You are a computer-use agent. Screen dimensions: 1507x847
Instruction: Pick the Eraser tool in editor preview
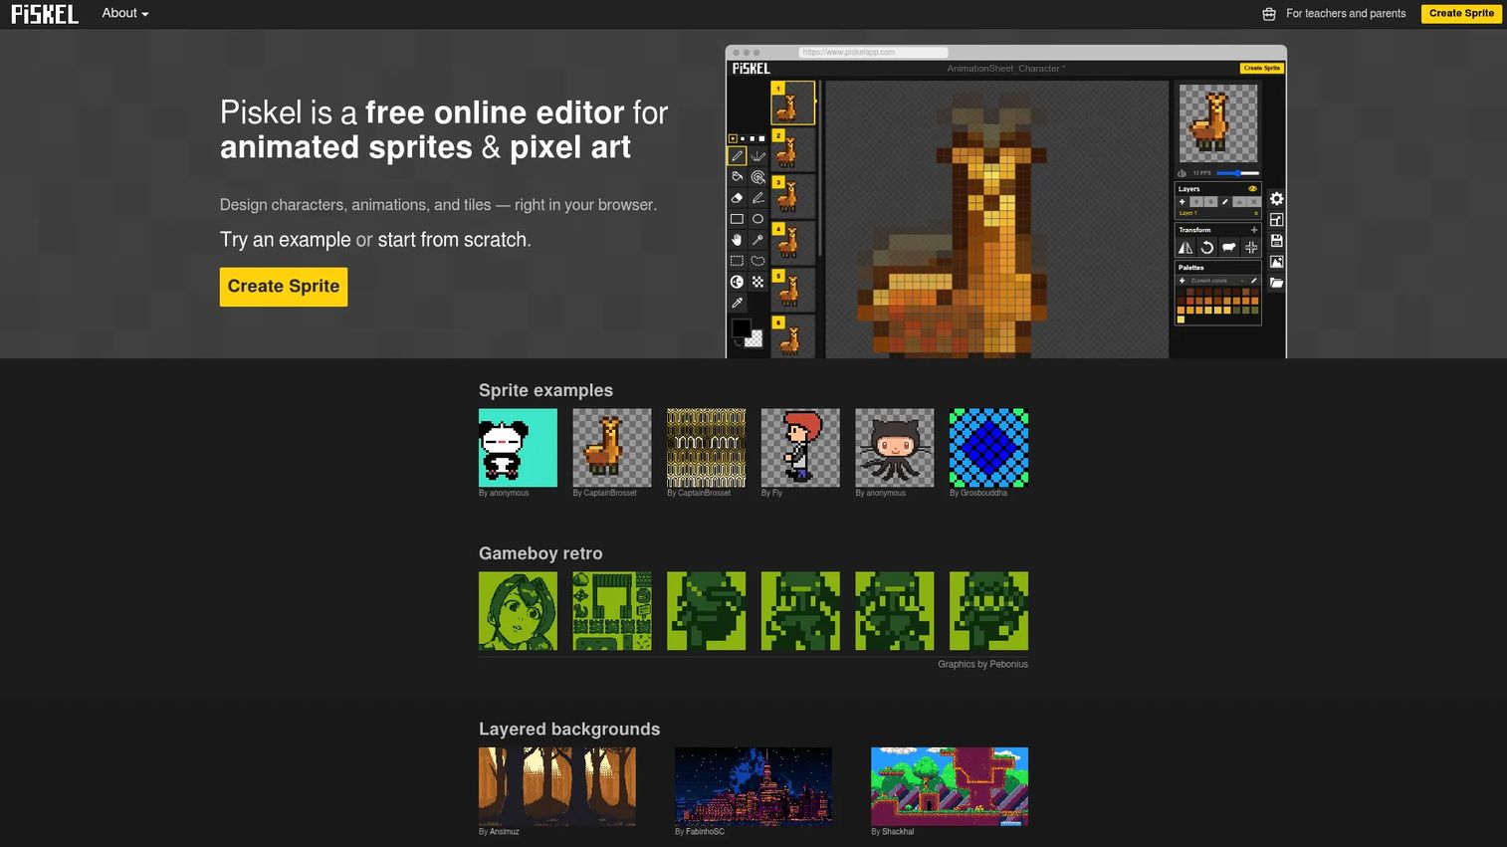click(x=737, y=198)
